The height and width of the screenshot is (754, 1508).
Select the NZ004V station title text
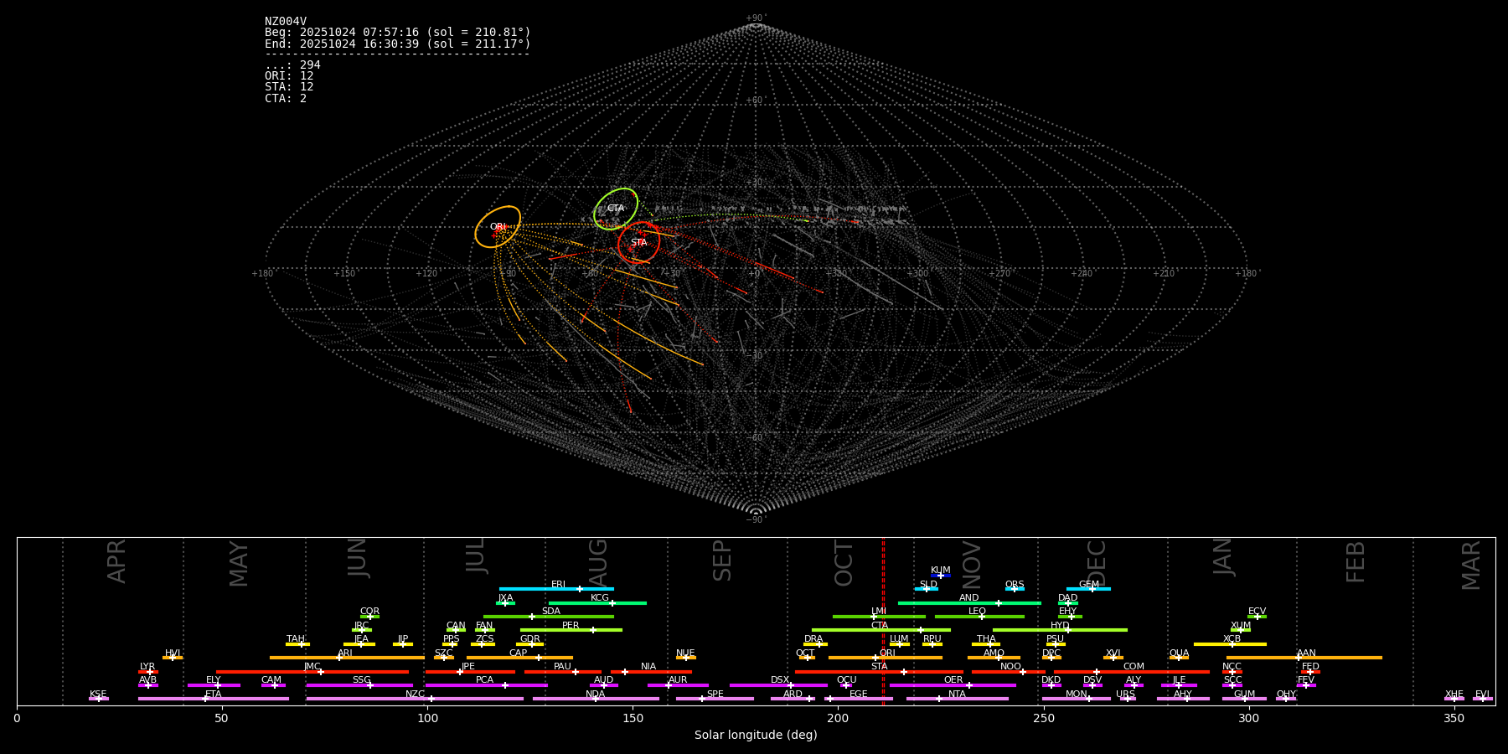pos(286,22)
